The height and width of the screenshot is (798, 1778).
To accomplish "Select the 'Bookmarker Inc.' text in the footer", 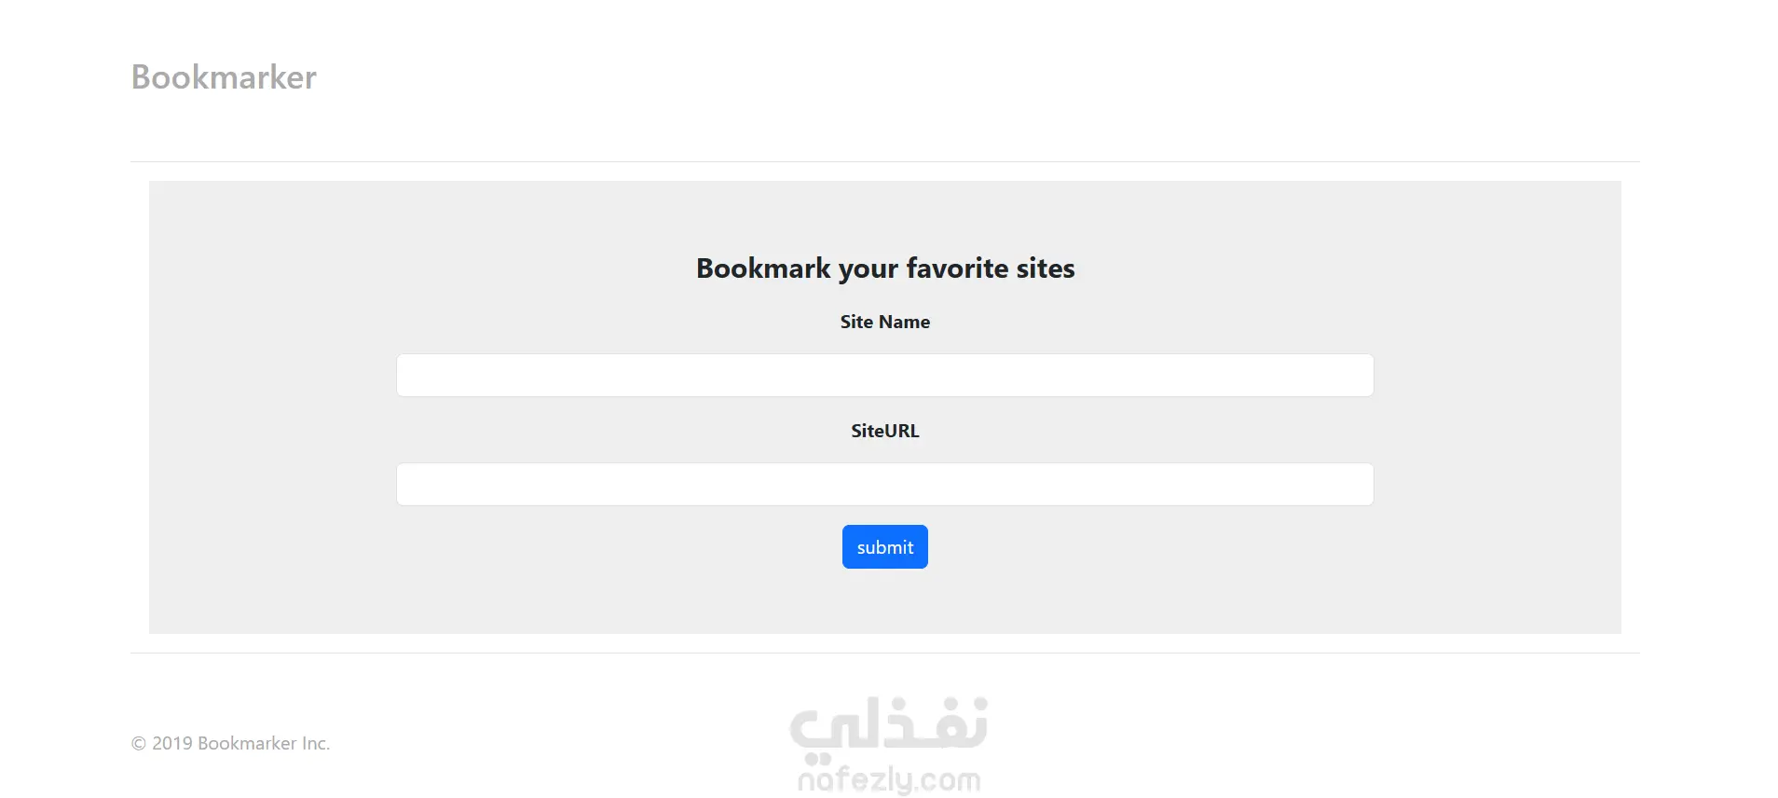I will (x=264, y=743).
